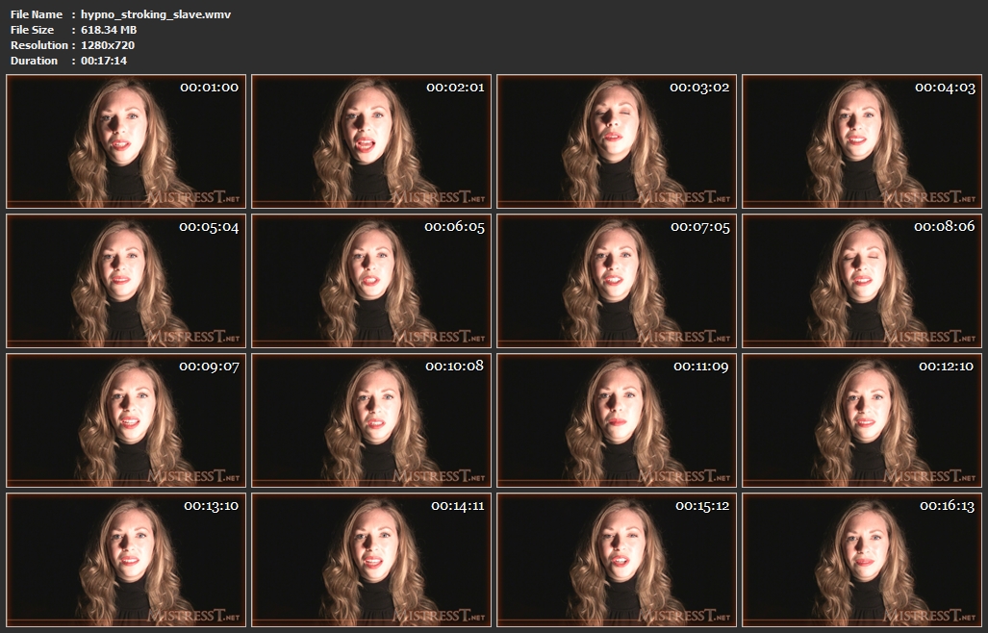Click the thumbnail at 00:13:10

click(x=125, y=559)
